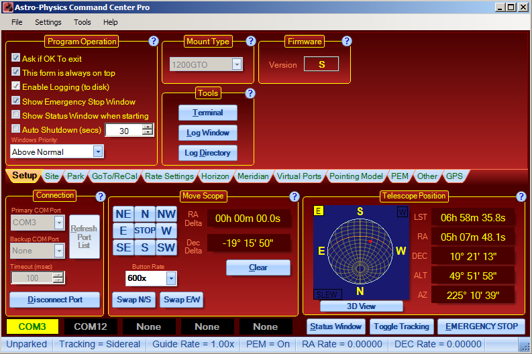Switch to the Meridian tab
532x354 pixels.
[253, 176]
